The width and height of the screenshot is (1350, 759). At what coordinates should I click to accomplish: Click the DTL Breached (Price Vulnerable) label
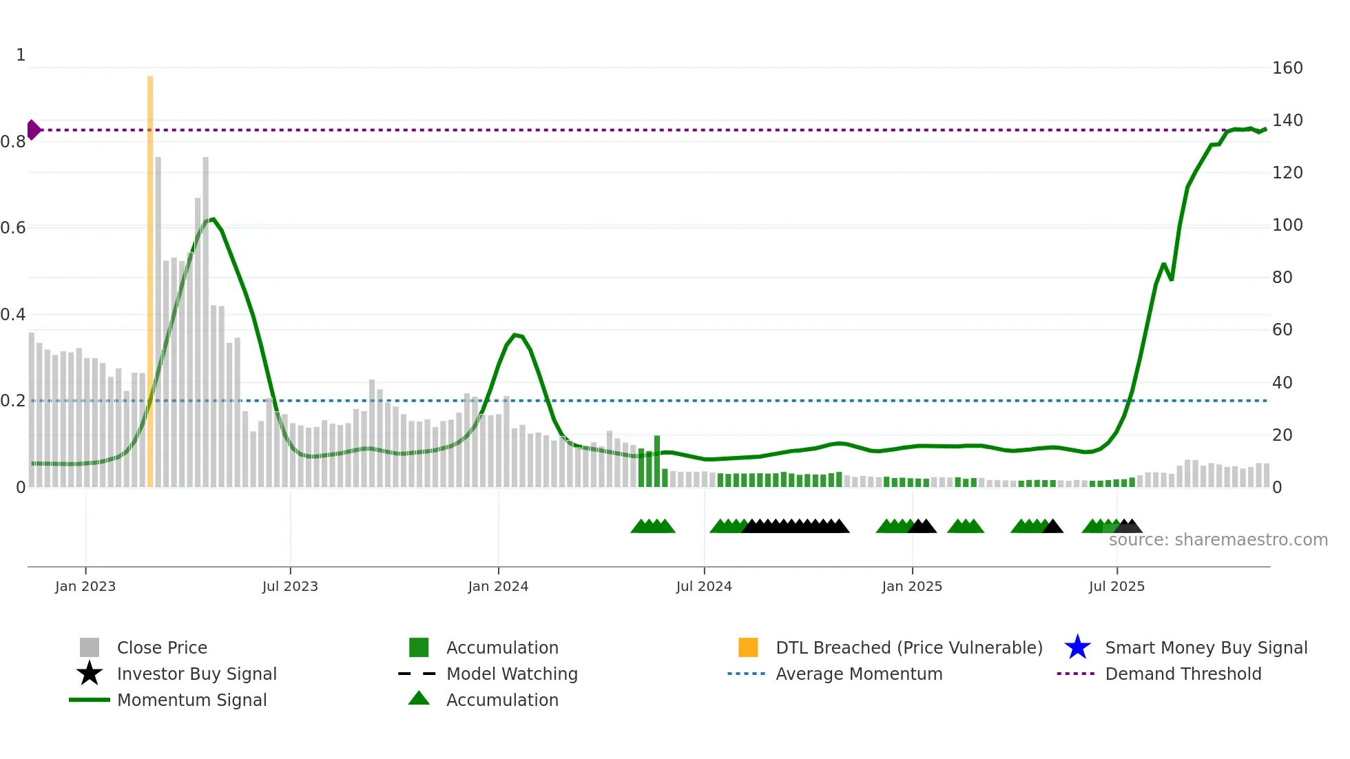(908, 647)
